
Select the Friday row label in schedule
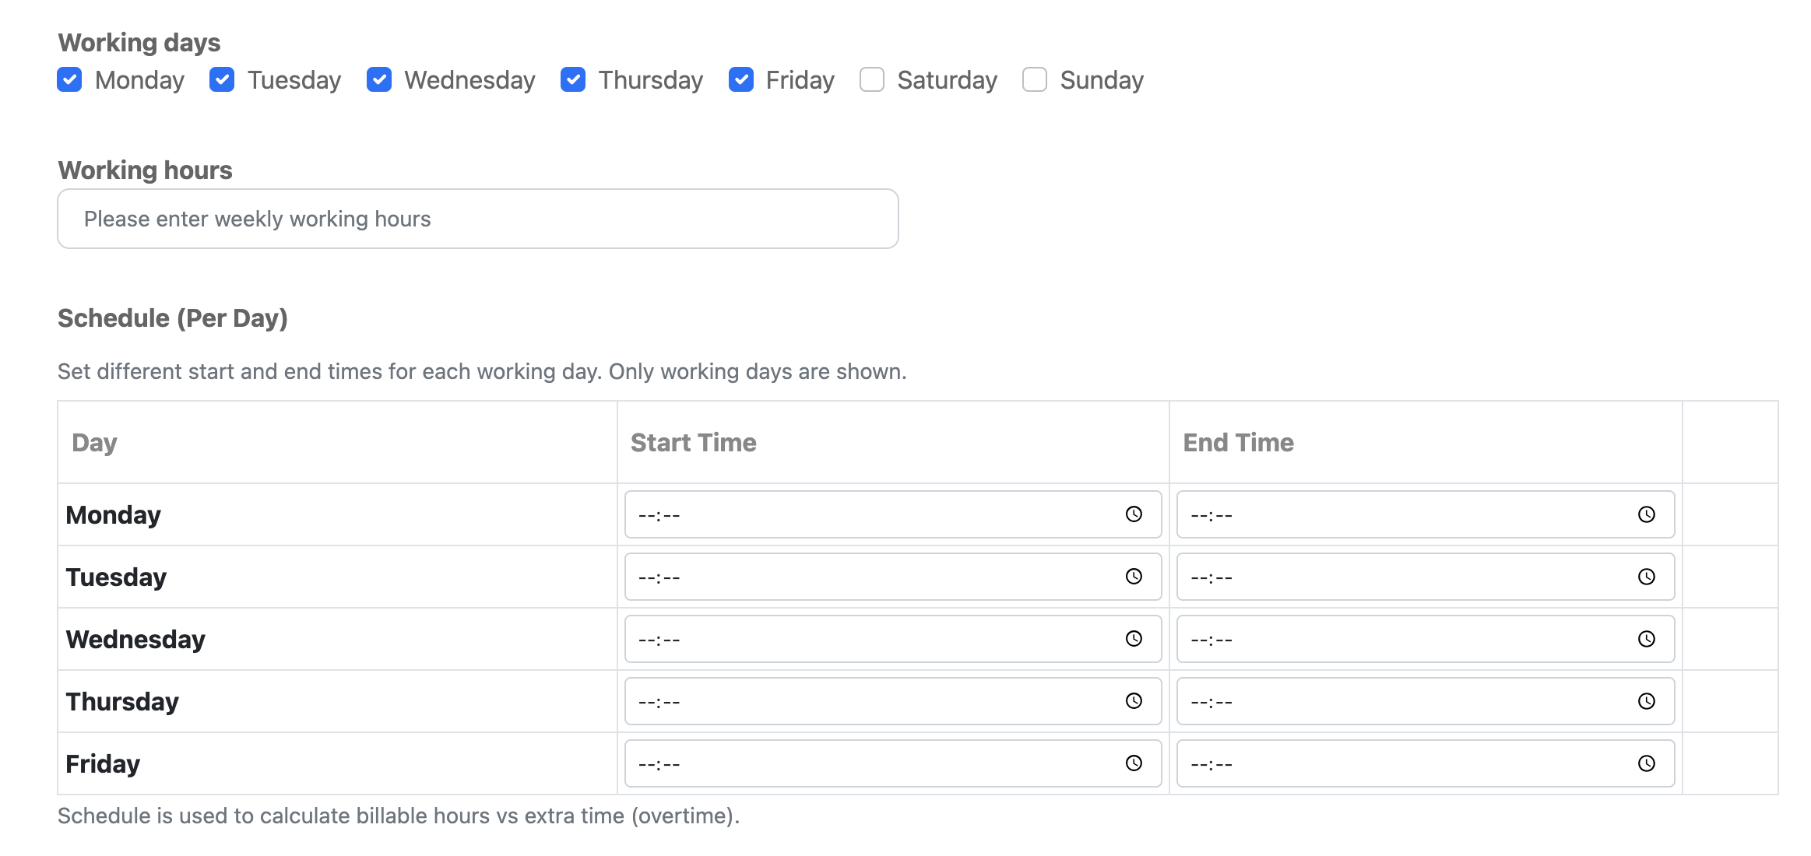103,764
